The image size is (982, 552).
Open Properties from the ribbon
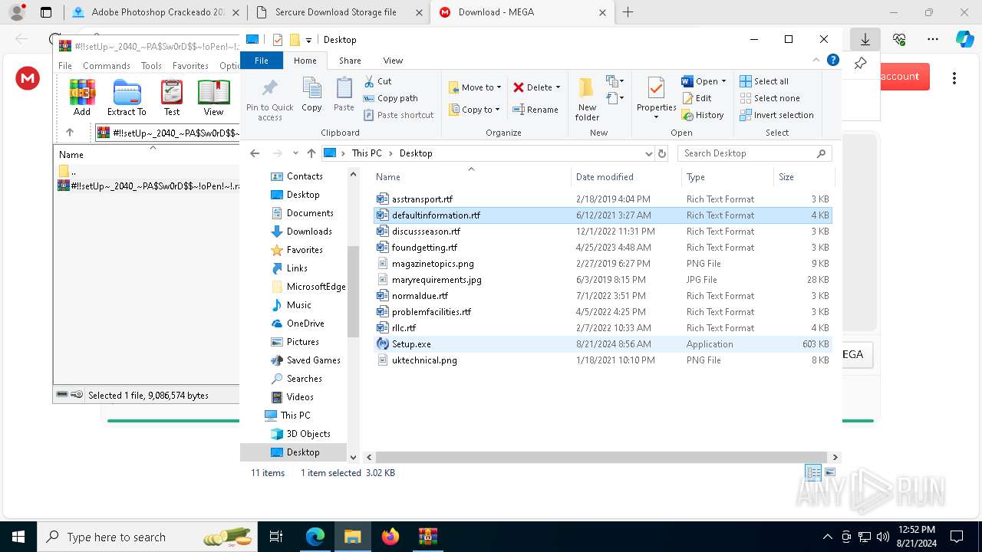pos(656,99)
